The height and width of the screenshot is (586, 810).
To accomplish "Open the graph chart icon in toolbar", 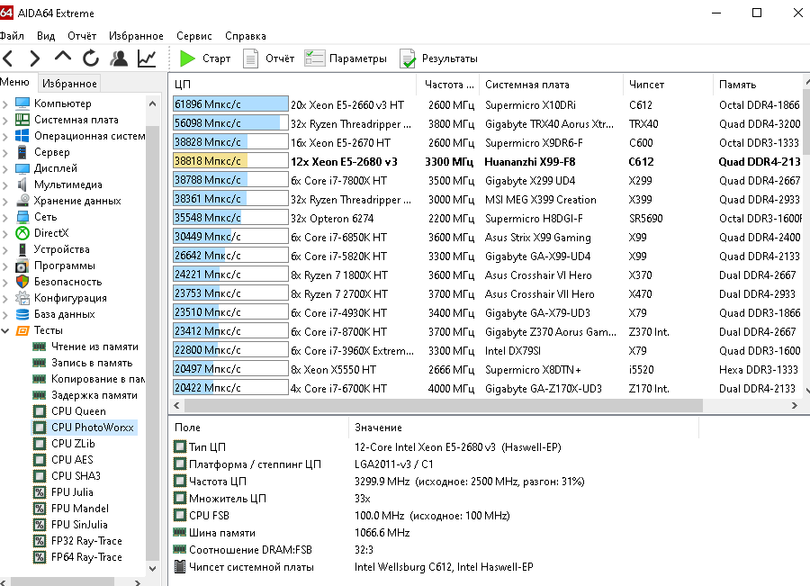I will (x=147, y=59).
